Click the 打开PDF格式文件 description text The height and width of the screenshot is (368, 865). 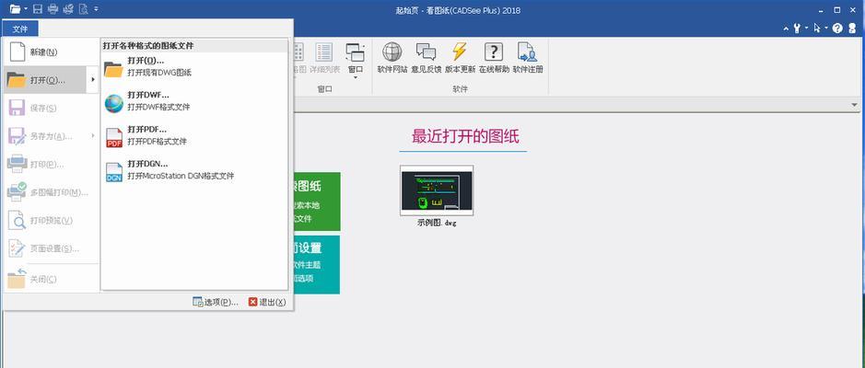(157, 142)
